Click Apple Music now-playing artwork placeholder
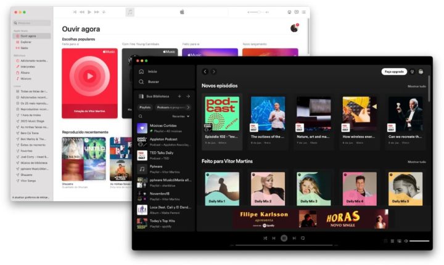The width and height of the screenshot is (444, 265). pos(130,12)
